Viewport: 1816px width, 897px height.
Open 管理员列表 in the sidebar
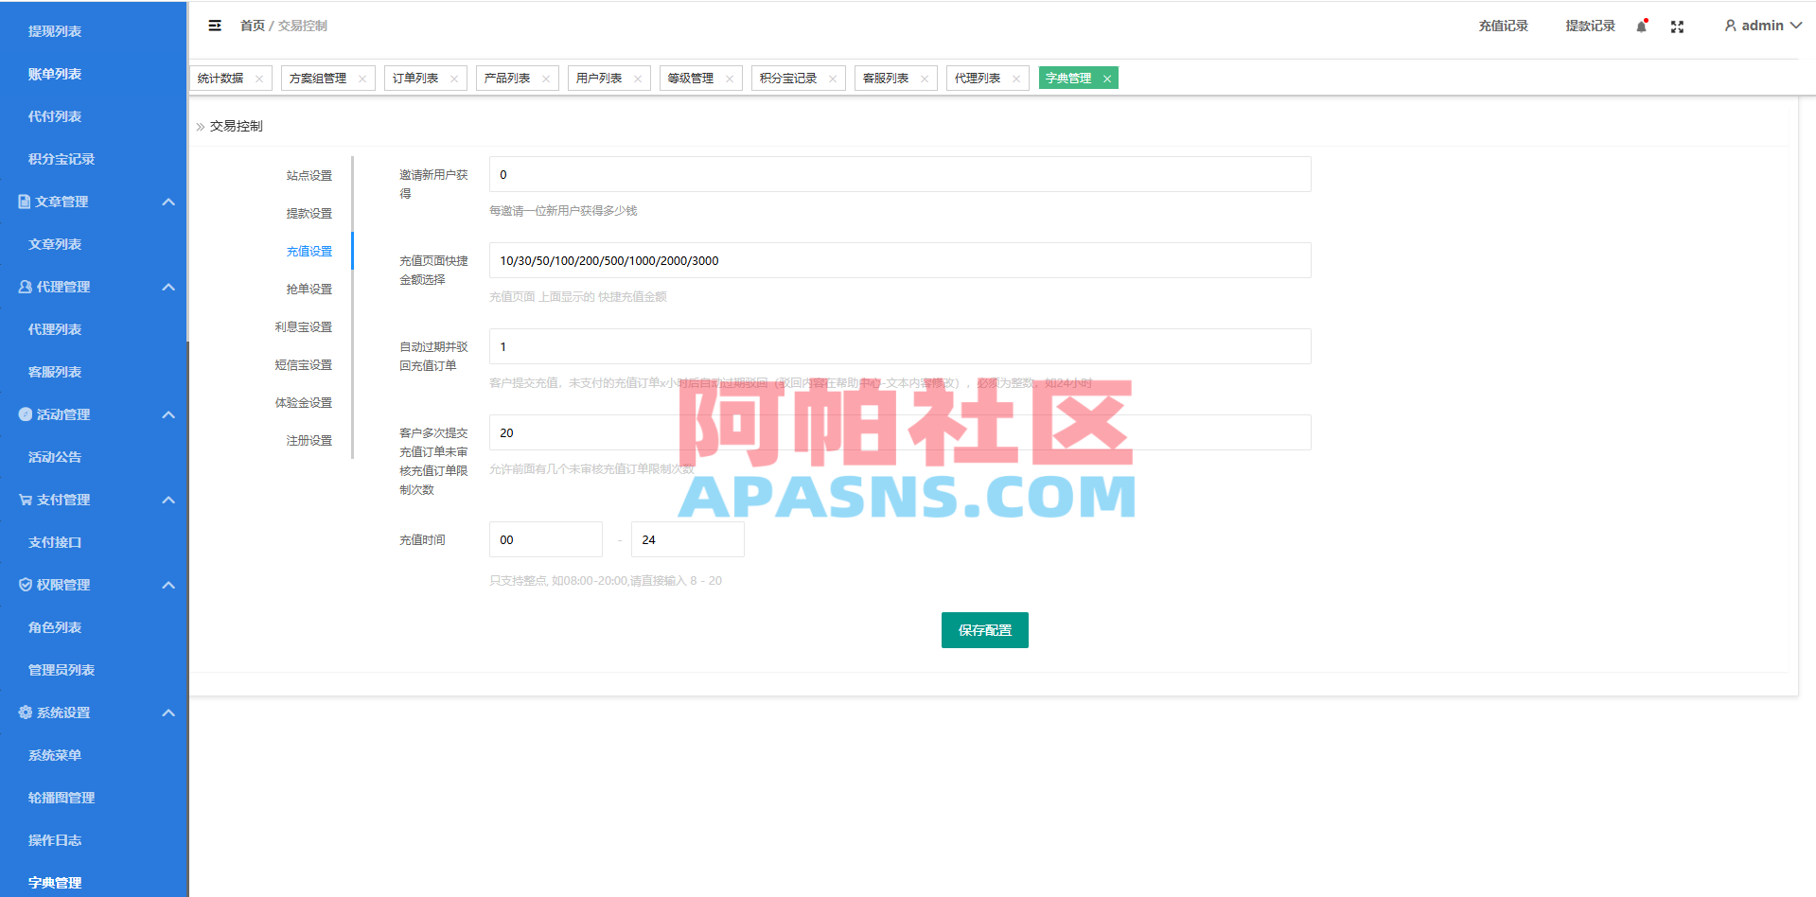pos(62,670)
